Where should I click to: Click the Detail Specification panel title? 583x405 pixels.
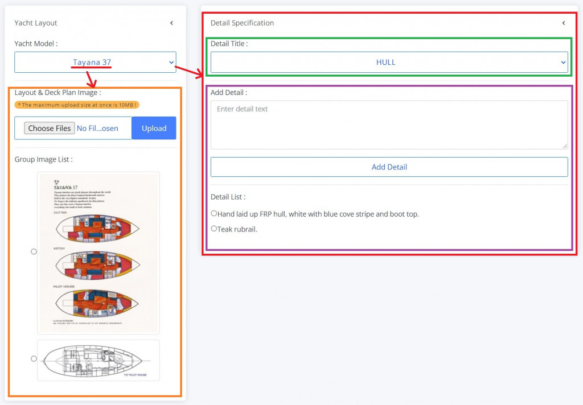(242, 23)
